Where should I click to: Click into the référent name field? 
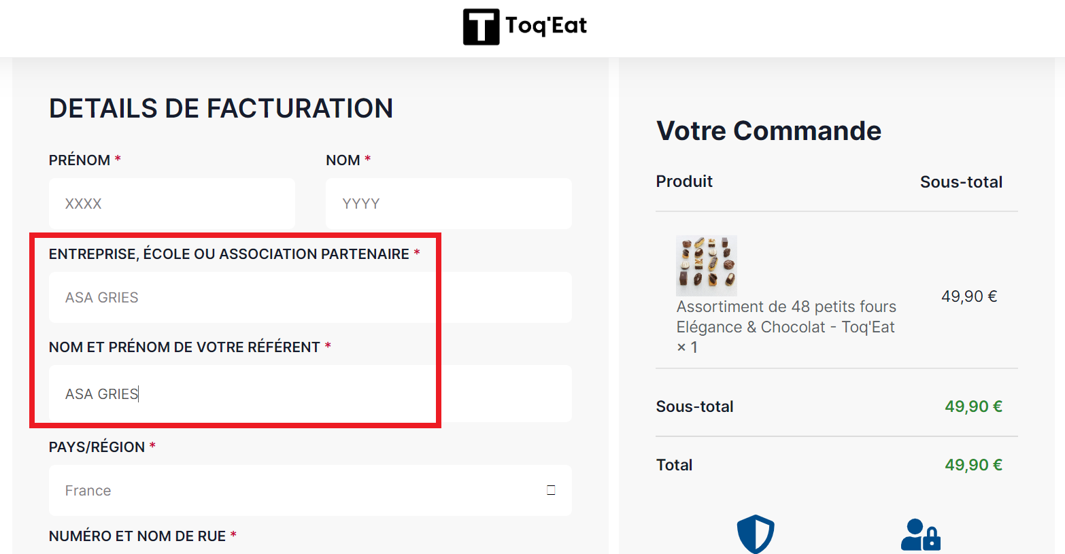[310, 394]
